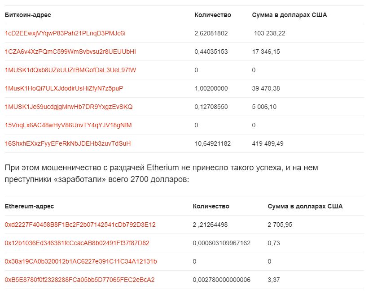Follow the 0x38a19CA0b320012b1AC6227e391C11C34A12131b link
The image size is (373, 294).
[81, 261]
